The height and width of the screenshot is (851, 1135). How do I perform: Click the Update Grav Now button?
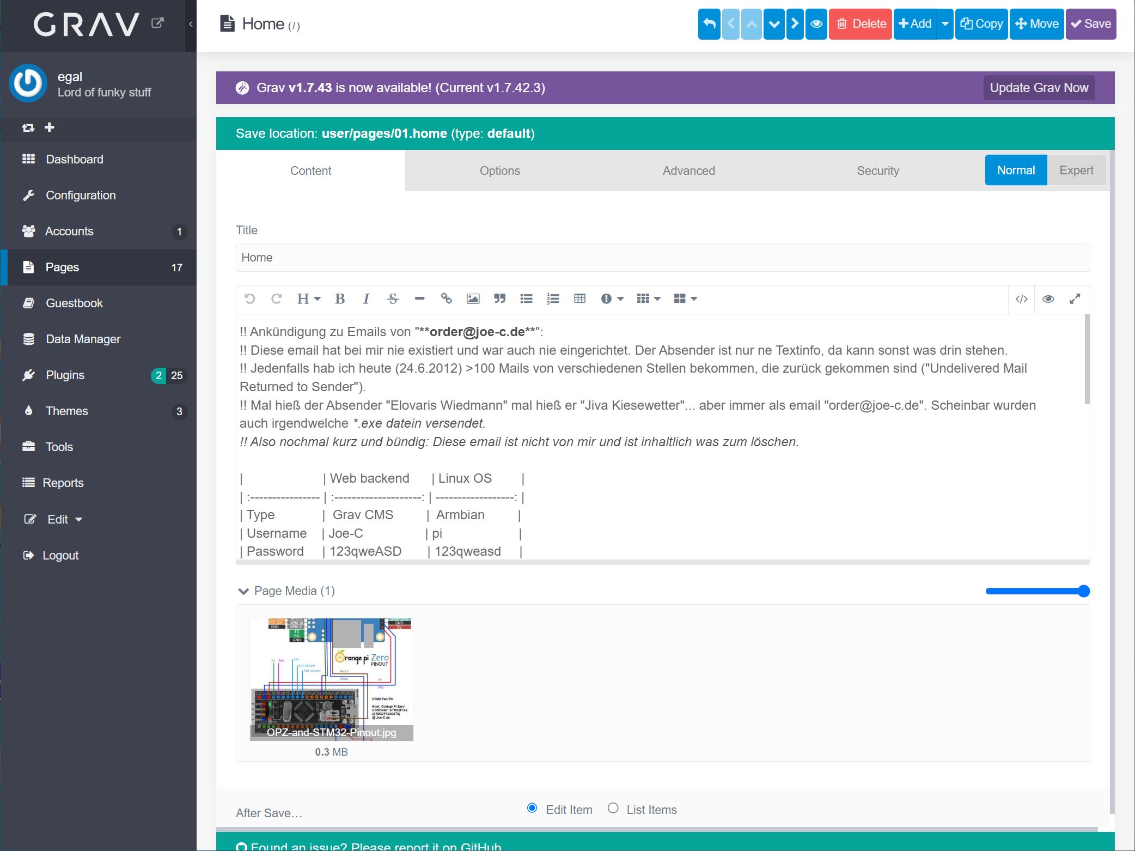(1039, 88)
